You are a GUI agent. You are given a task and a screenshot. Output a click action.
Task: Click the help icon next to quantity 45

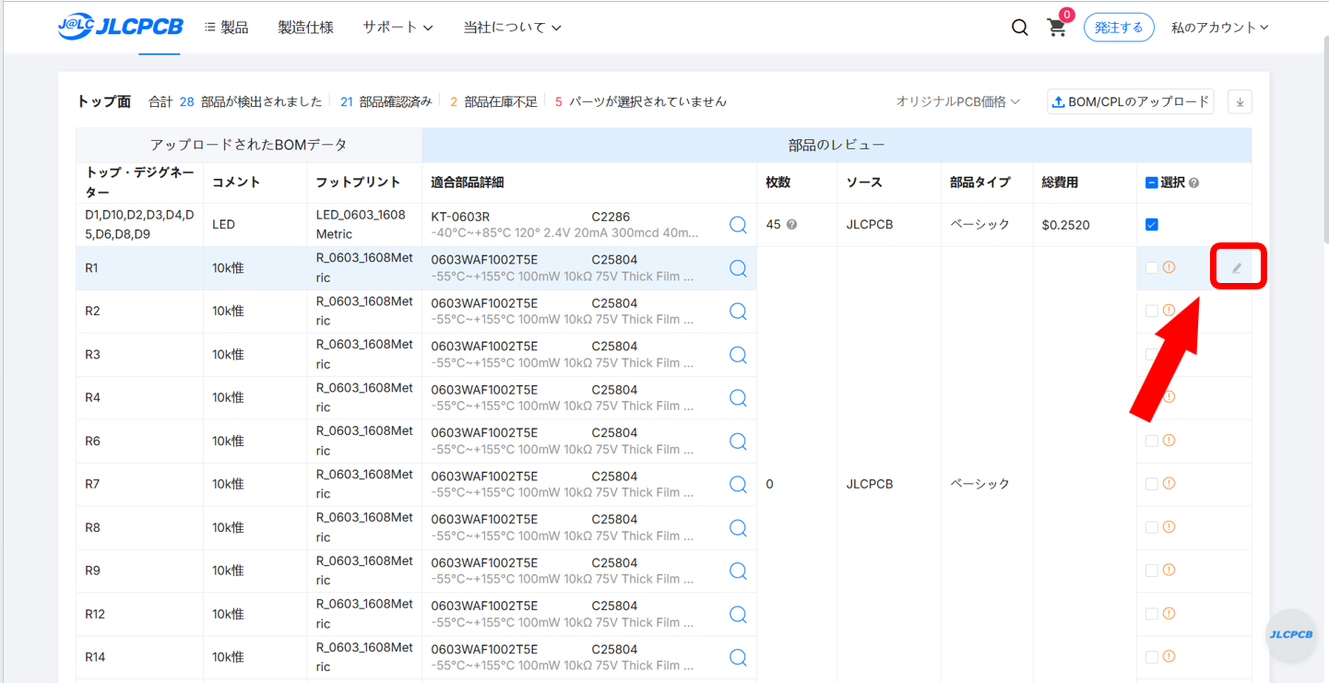click(791, 225)
